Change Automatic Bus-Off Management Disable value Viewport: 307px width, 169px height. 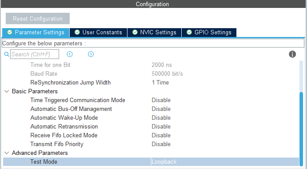(x=161, y=109)
